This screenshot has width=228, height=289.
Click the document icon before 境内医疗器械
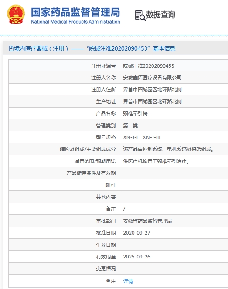click(11, 49)
